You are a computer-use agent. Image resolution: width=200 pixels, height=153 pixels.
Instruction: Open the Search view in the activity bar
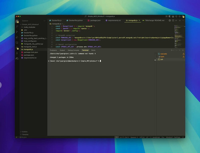[17, 26]
